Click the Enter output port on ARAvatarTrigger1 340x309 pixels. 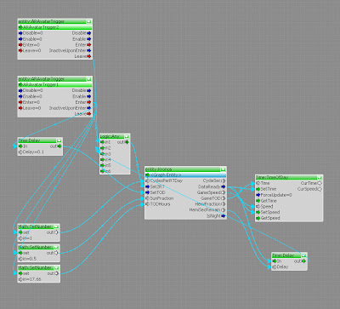click(x=89, y=102)
